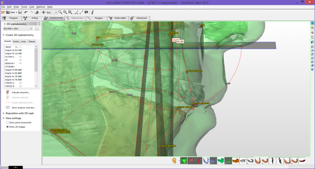This screenshot has width=315, height=169.
Task: Open the DELAIRE analysis dropdown
Action: 18,29
